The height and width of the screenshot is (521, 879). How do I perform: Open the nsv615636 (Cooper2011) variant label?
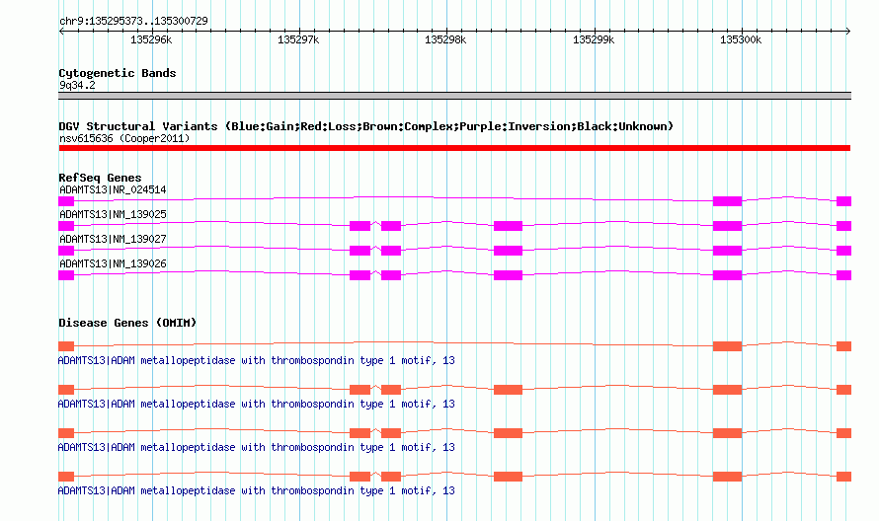(x=124, y=138)
